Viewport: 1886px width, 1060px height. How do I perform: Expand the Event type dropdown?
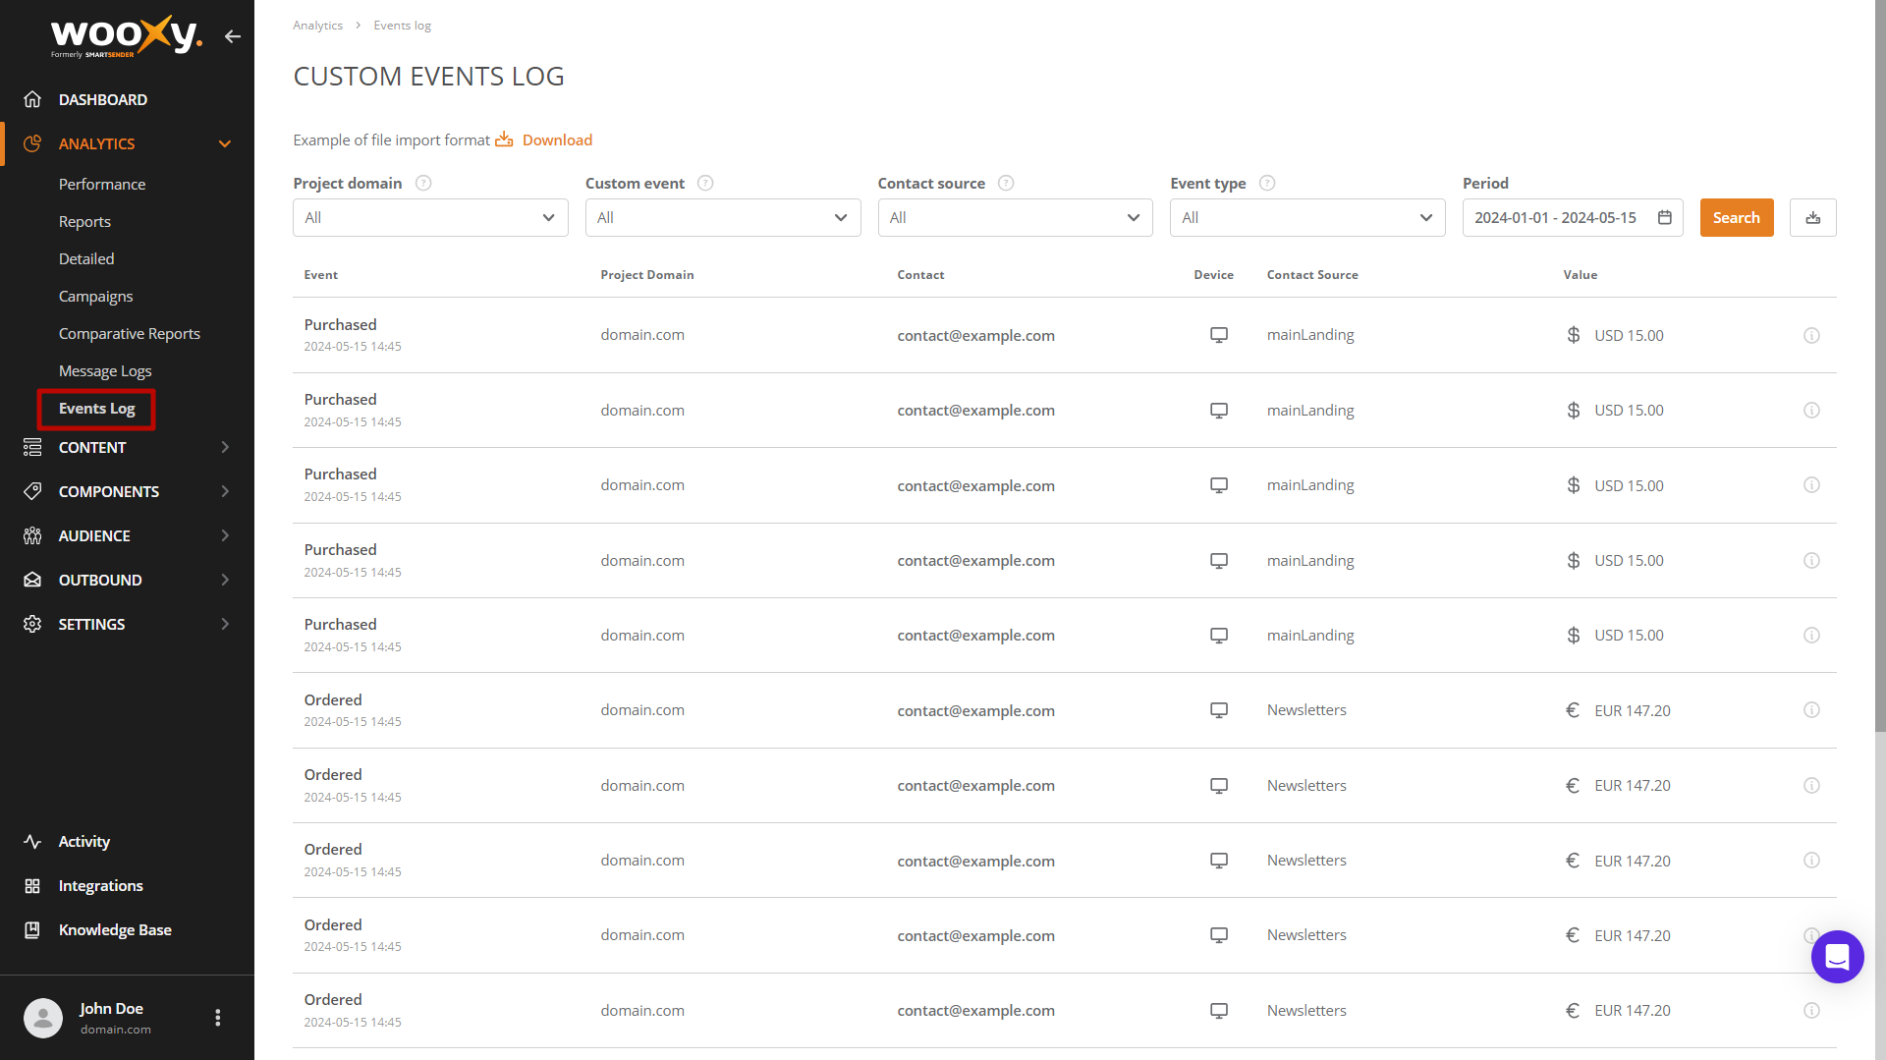1306,217
